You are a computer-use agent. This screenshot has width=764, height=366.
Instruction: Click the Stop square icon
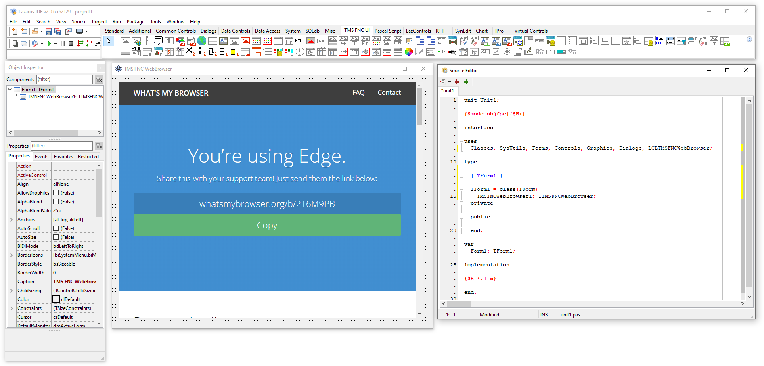pos(71,44)
